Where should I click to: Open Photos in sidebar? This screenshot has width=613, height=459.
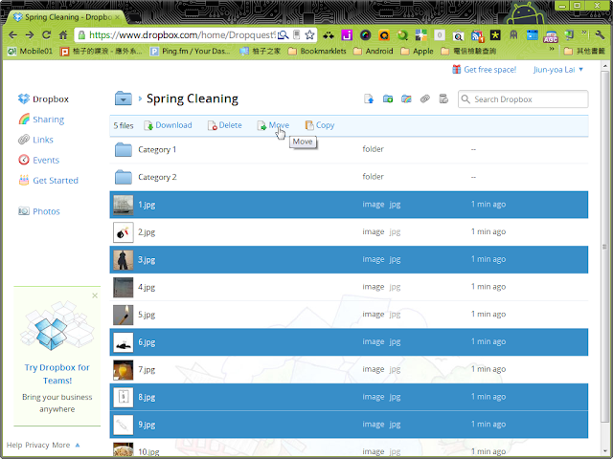coord(46,211)
